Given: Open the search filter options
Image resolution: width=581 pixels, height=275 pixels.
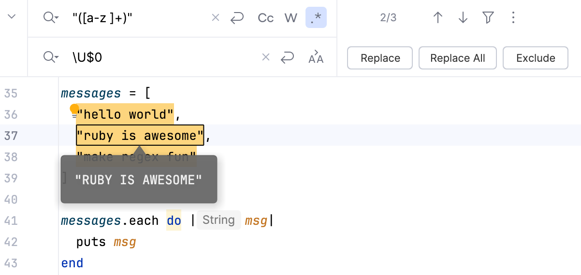Looking at the screenshot, I should click(488, 18).
